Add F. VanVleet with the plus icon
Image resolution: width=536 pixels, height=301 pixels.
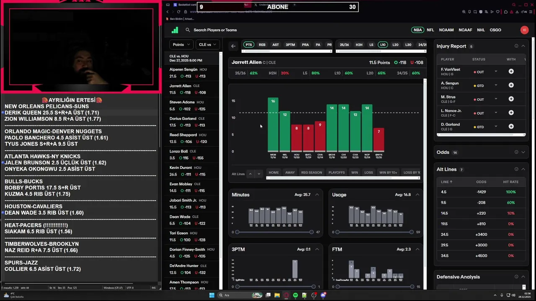pyautogui.click(x=511, y=71)
